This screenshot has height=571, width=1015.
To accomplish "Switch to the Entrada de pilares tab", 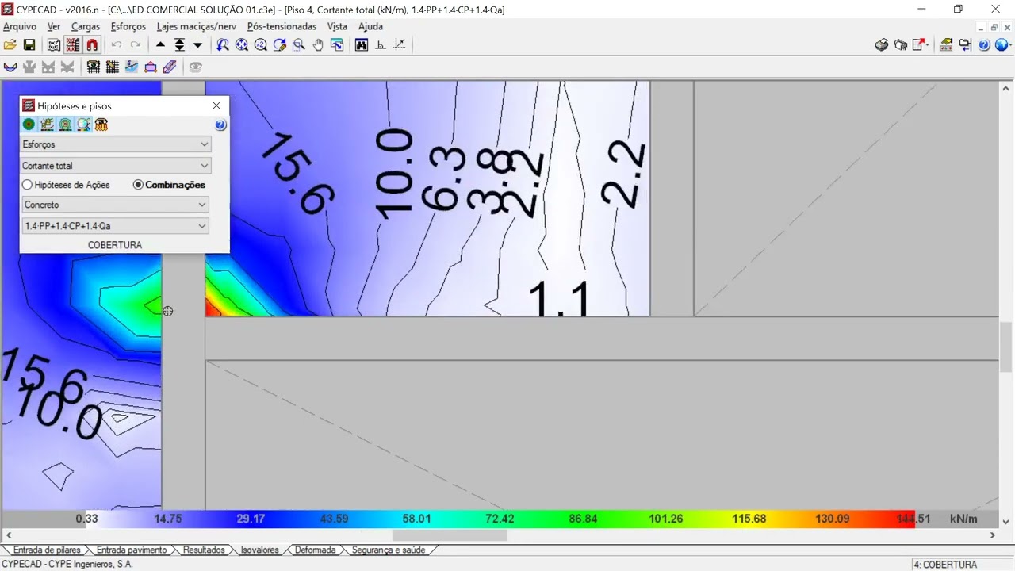I will pyautogui.click(x=47, y=550).
